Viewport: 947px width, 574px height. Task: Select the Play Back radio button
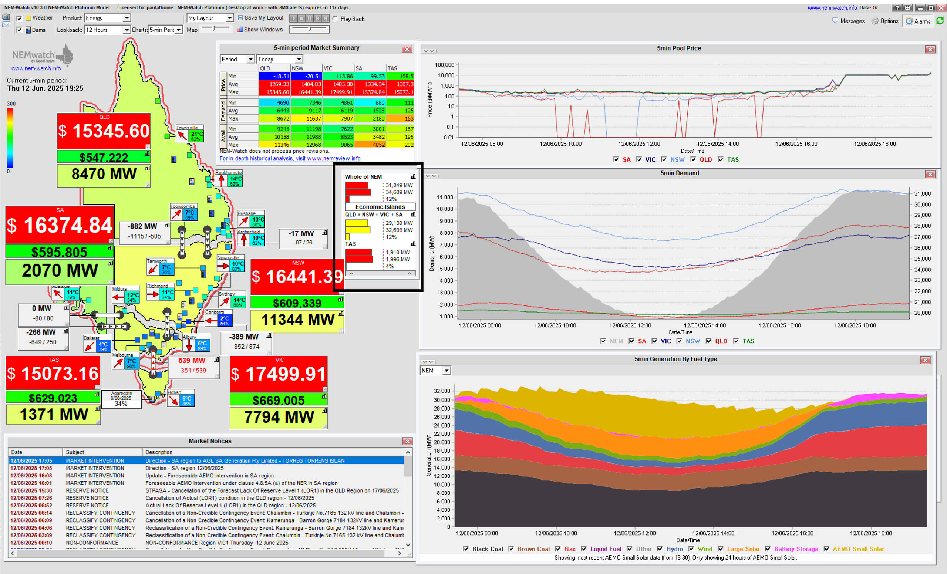point(335,18)
